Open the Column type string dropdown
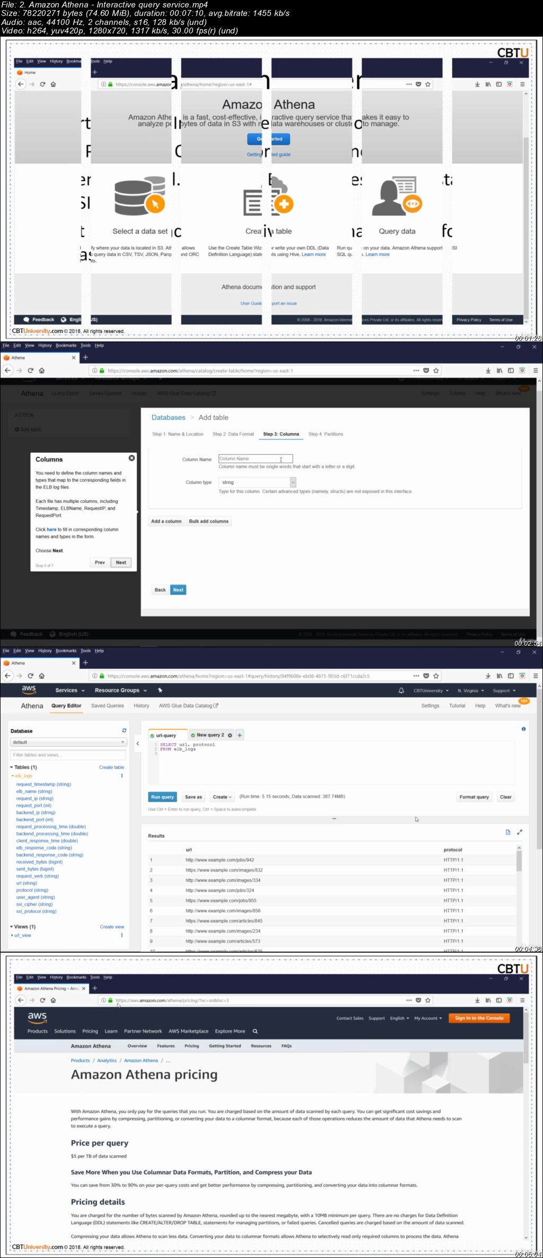The width and height of the screenshot is (543, 1258). point(257,482)
